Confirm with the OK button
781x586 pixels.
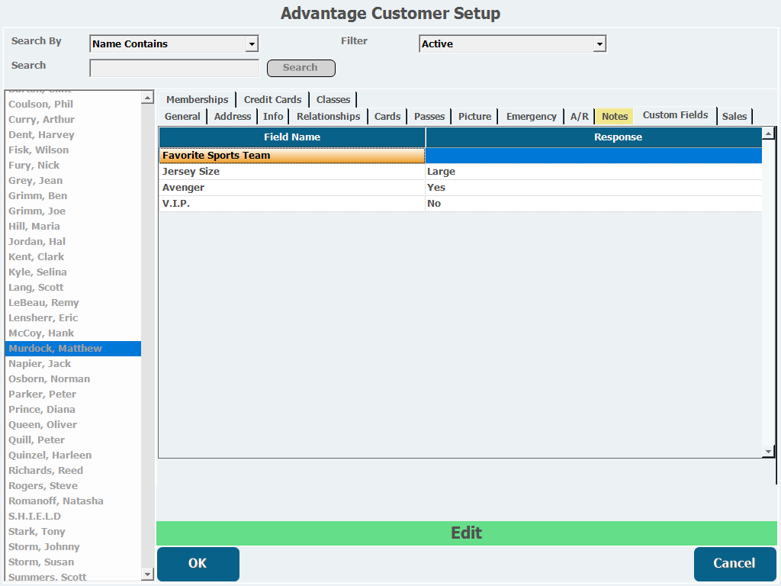[x=198, y=564]
